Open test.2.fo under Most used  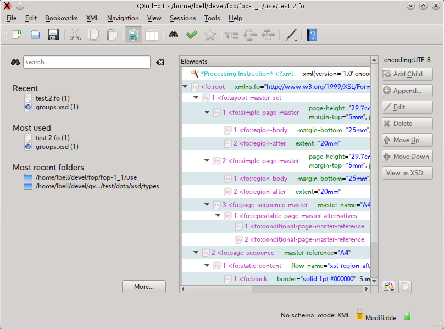coord(52,138)
